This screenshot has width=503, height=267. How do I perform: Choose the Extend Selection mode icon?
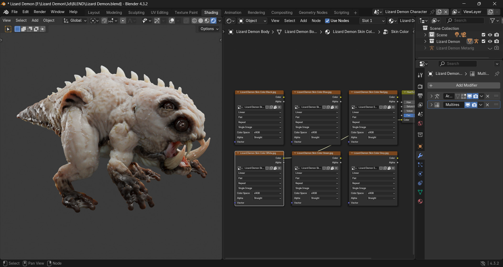point(24,29)
